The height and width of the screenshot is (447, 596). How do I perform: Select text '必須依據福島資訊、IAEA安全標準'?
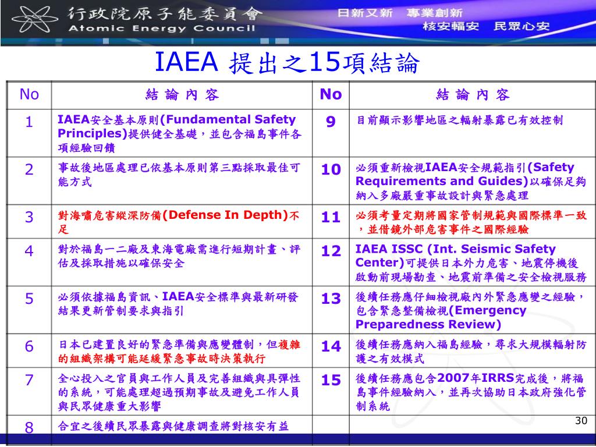point(150,297)
